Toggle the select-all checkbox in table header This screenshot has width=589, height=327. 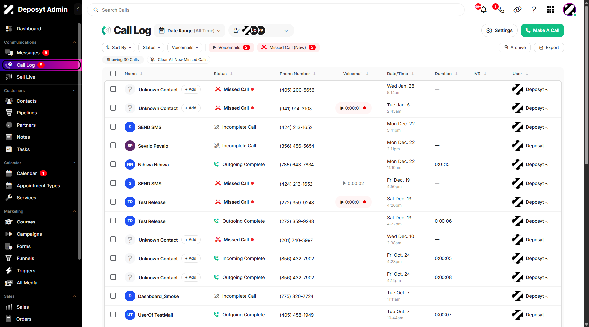coord(113,74)
